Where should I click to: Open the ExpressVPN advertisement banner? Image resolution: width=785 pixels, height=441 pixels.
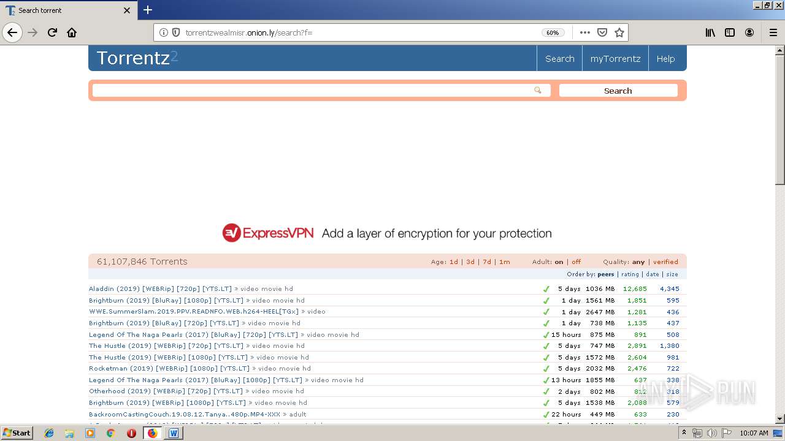point(387,233)
